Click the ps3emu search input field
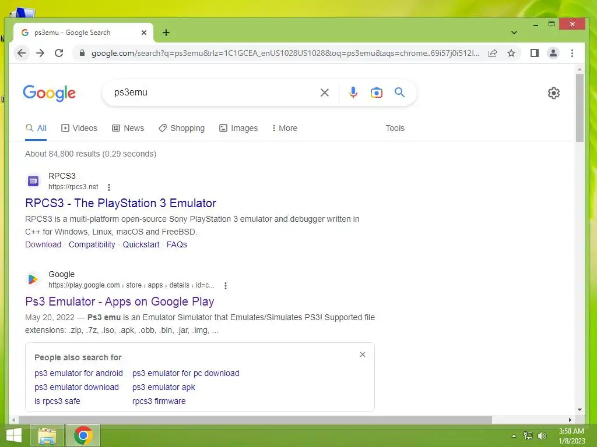 [x=213, y=93]
